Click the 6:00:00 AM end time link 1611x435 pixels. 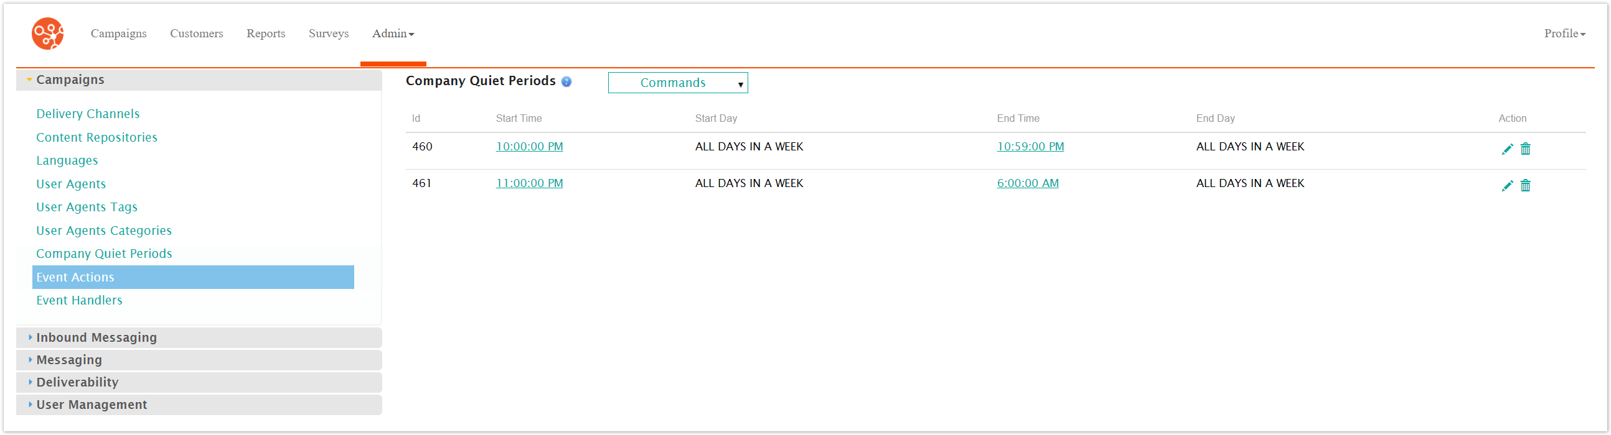tap(1027, 183)
